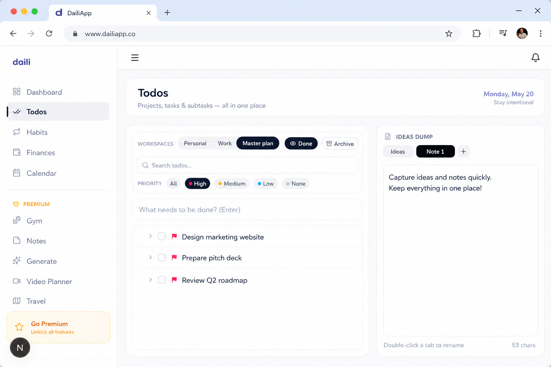Expand the Review Q2 roadmap chevron
This screenshot has height=367, width=551.
[150, 280]
